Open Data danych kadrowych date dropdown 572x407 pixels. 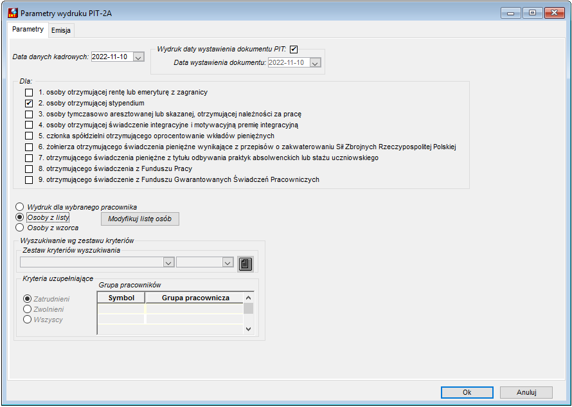pos(138,57)
